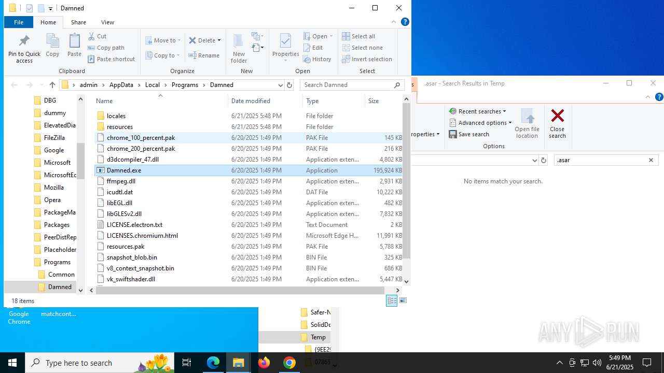Select v8_context_snapshot.bin file
The width and height of the screenshot is (664, 373).
point(248,268)
